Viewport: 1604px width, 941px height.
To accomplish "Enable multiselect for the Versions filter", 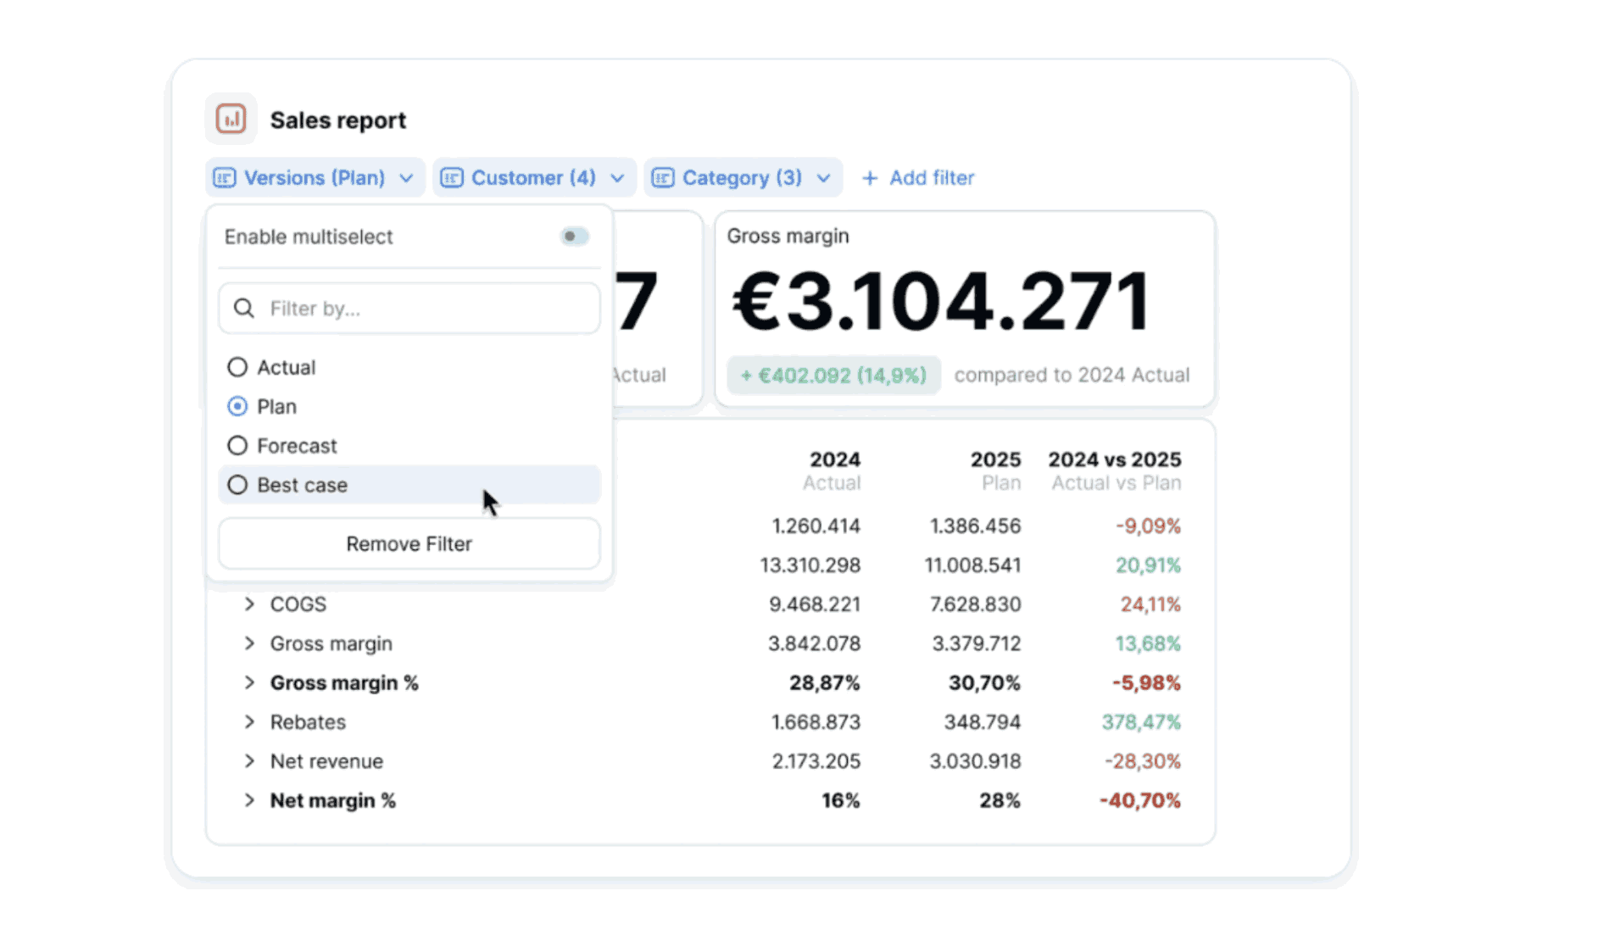I will (x=573, y=237).
